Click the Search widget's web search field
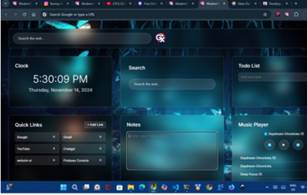The height and width of the screenshot is (195, 307). [172, 84]
